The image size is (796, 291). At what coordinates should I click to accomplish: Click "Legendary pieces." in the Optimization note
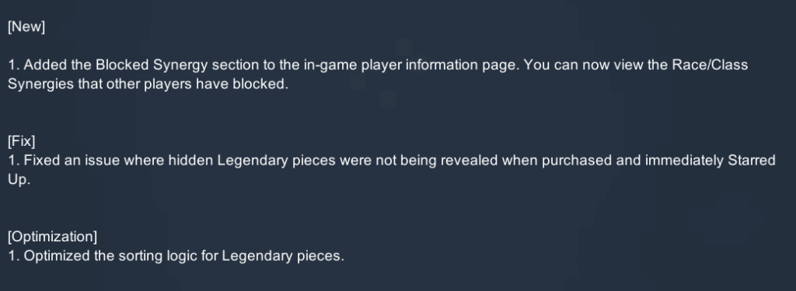point(283,256)
